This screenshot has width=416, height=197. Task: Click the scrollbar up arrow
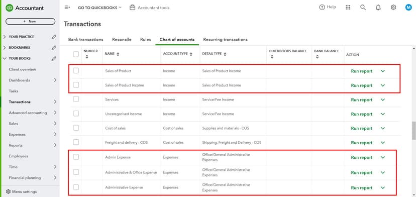click(x=414, y=49)
